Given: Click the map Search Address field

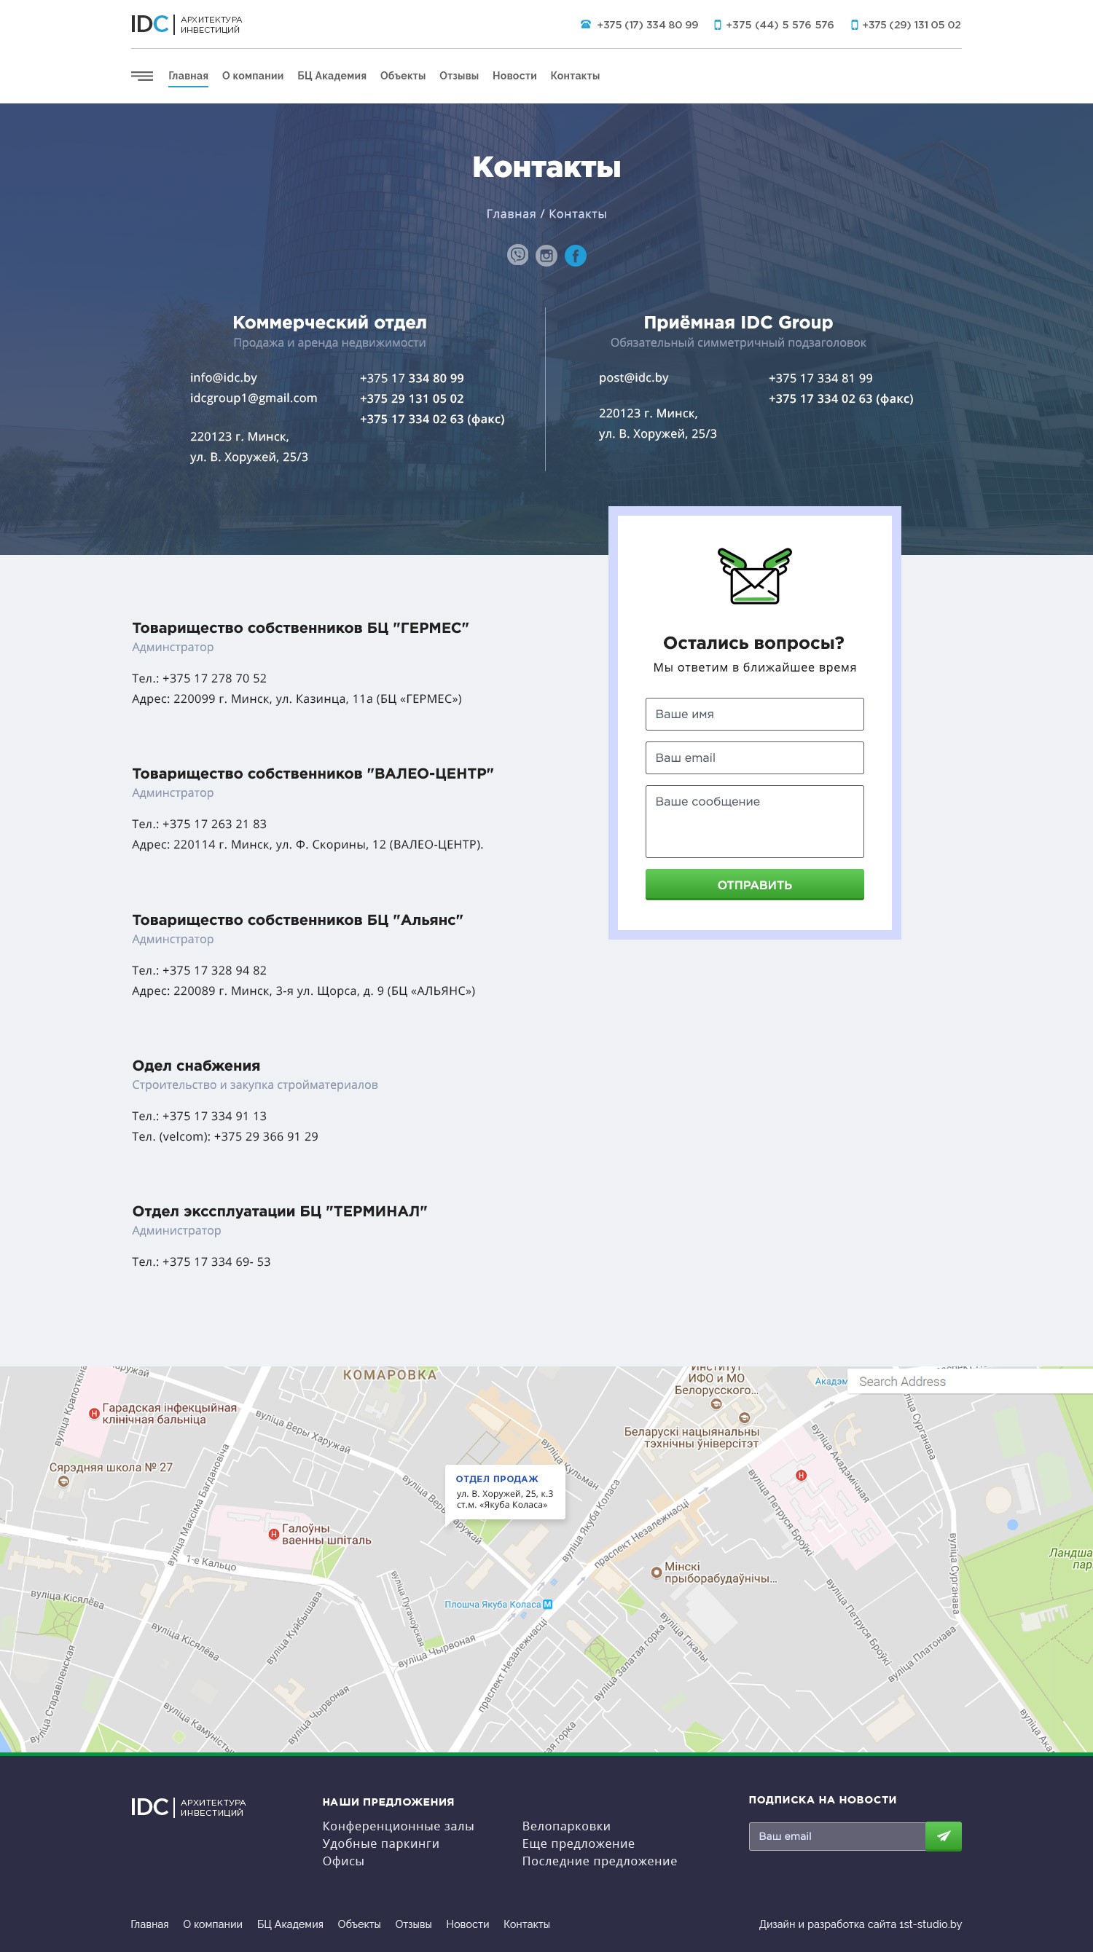Looking at the screenshot, I should [970, 1382].
